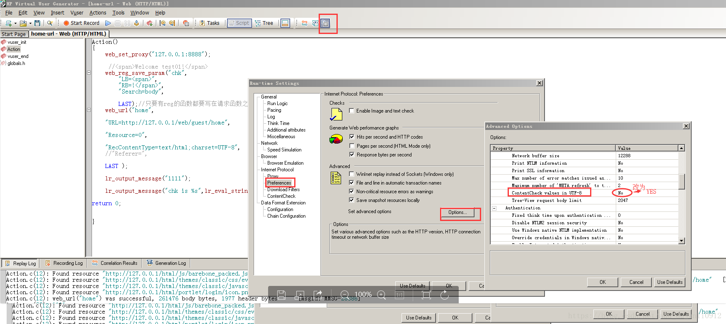Viewport: 726px width, 324px height.
Task: Run the script with the blue play icon
Action: click(108, 23)
